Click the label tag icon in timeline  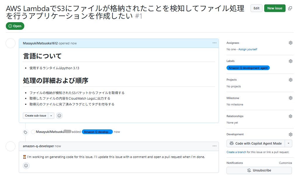point(25,132)
